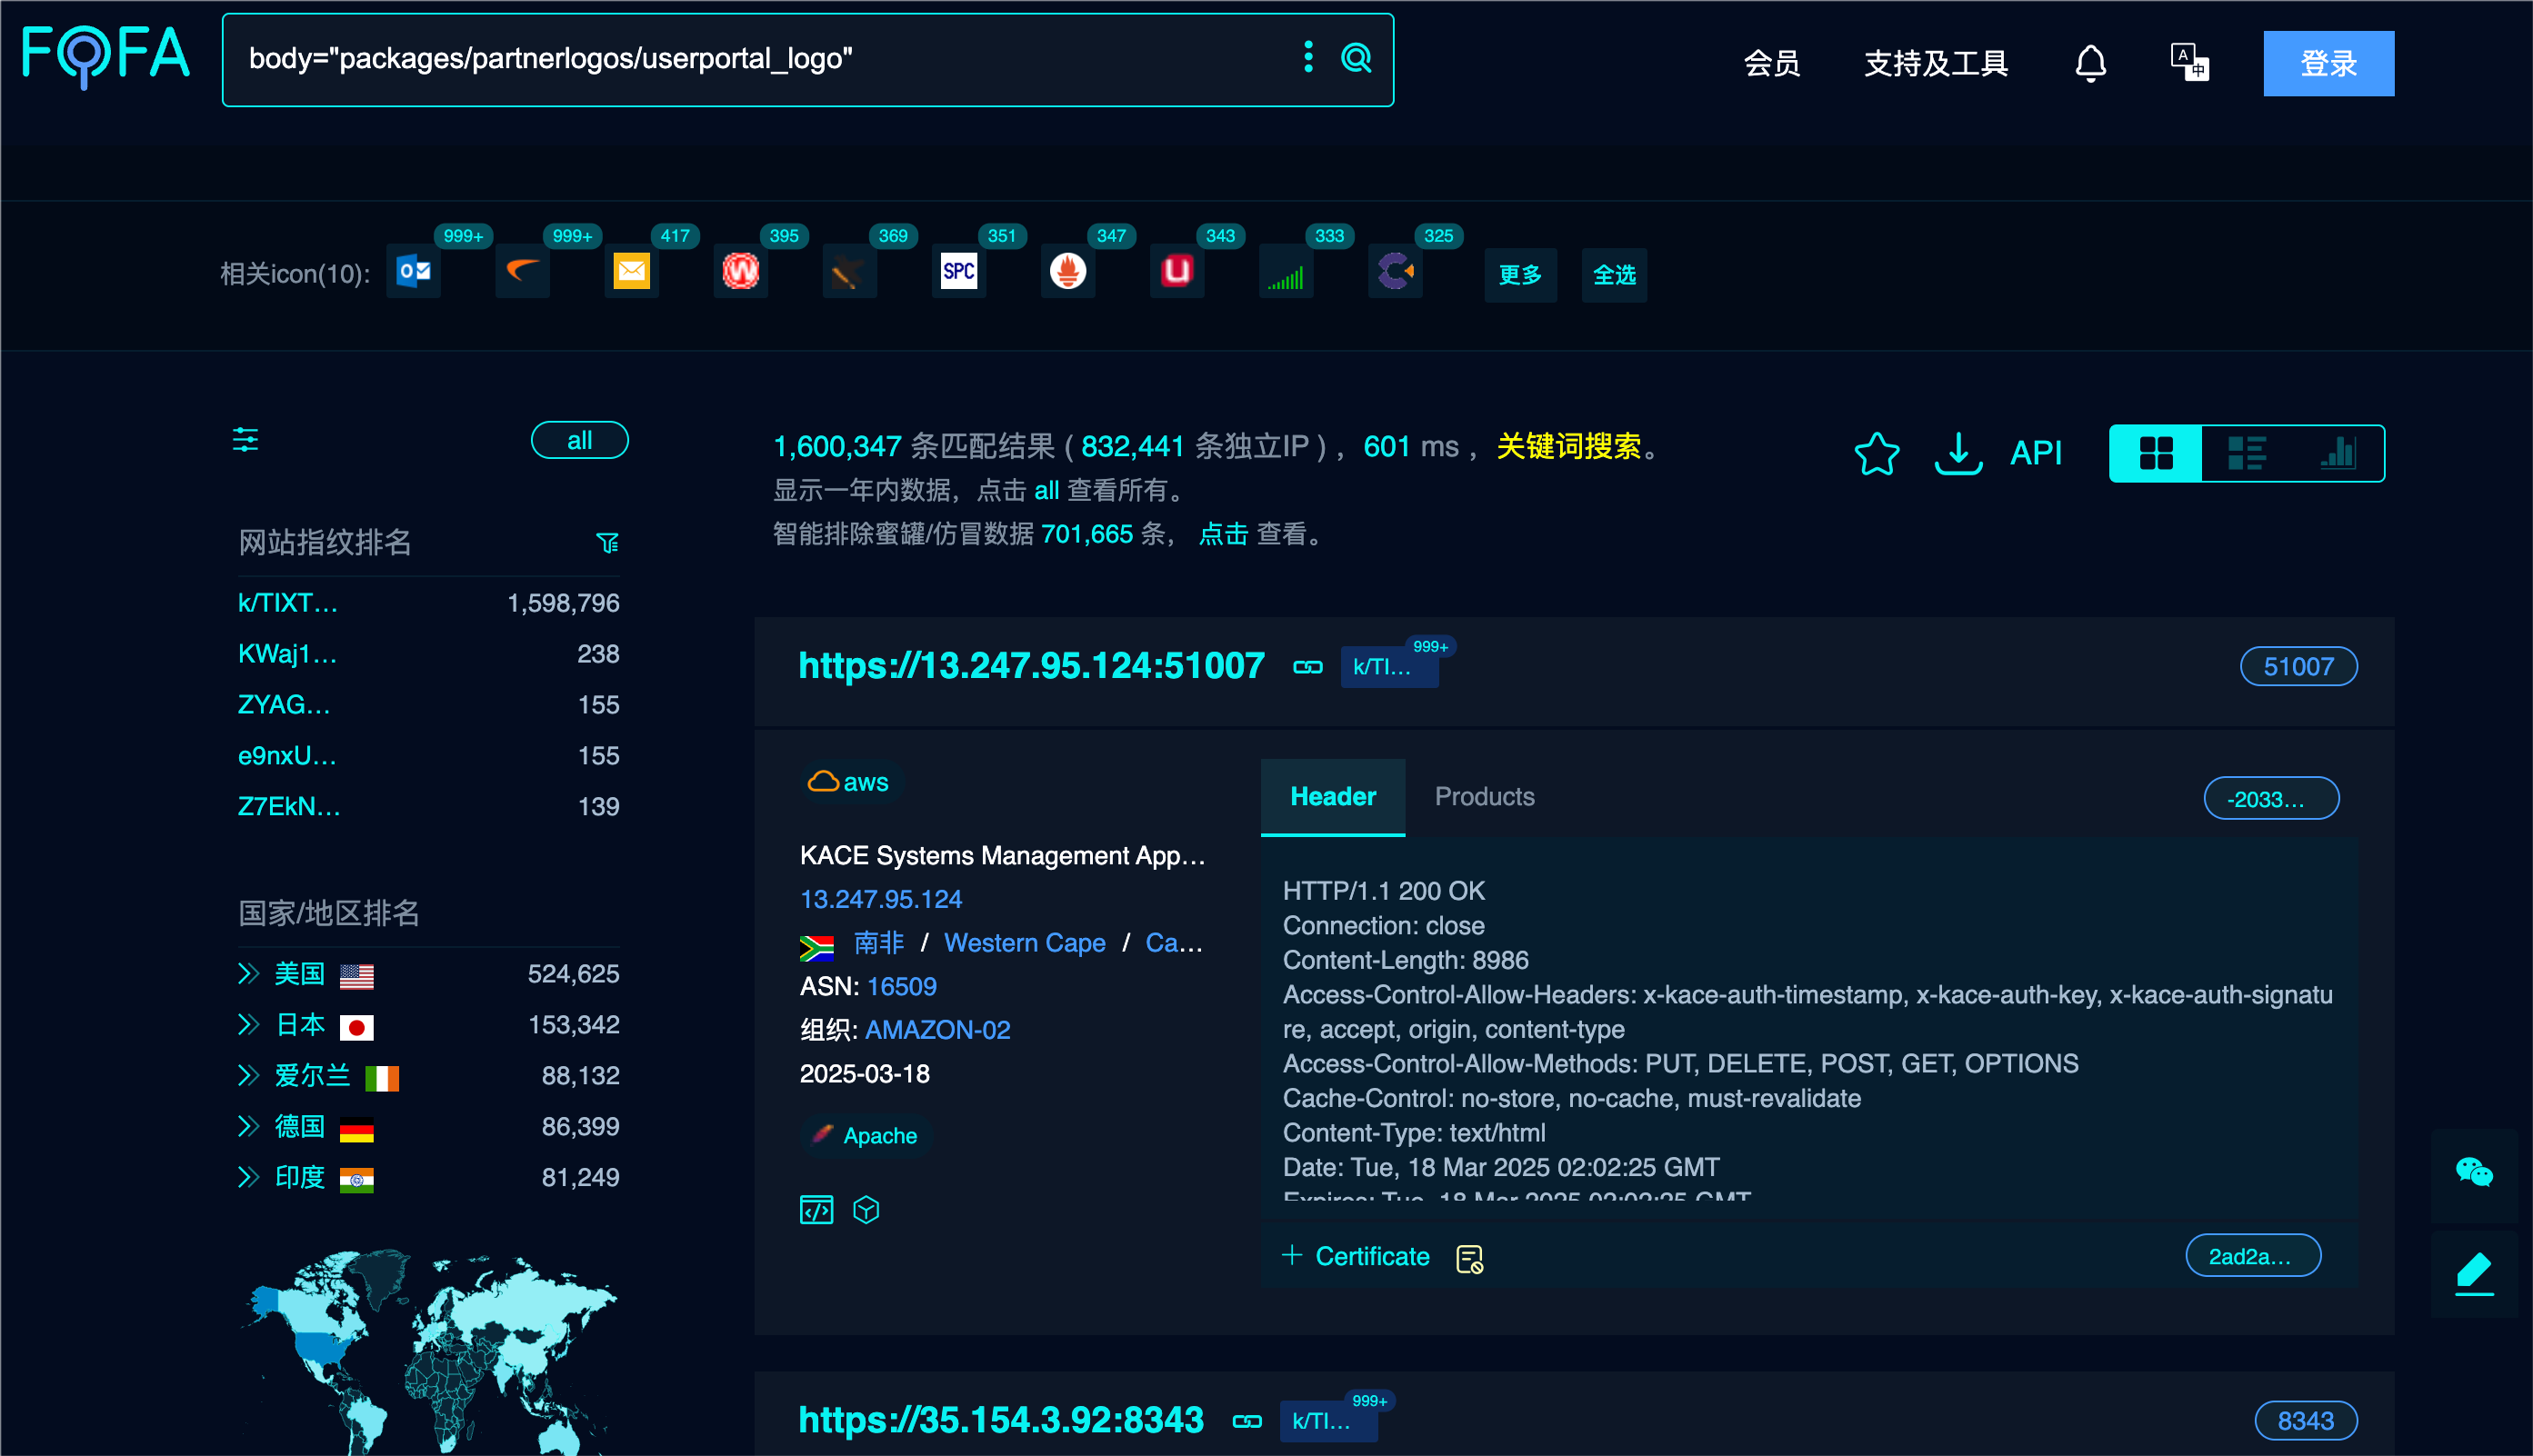Select the red W related icon

pyautogui.click(x=740, y=271)
